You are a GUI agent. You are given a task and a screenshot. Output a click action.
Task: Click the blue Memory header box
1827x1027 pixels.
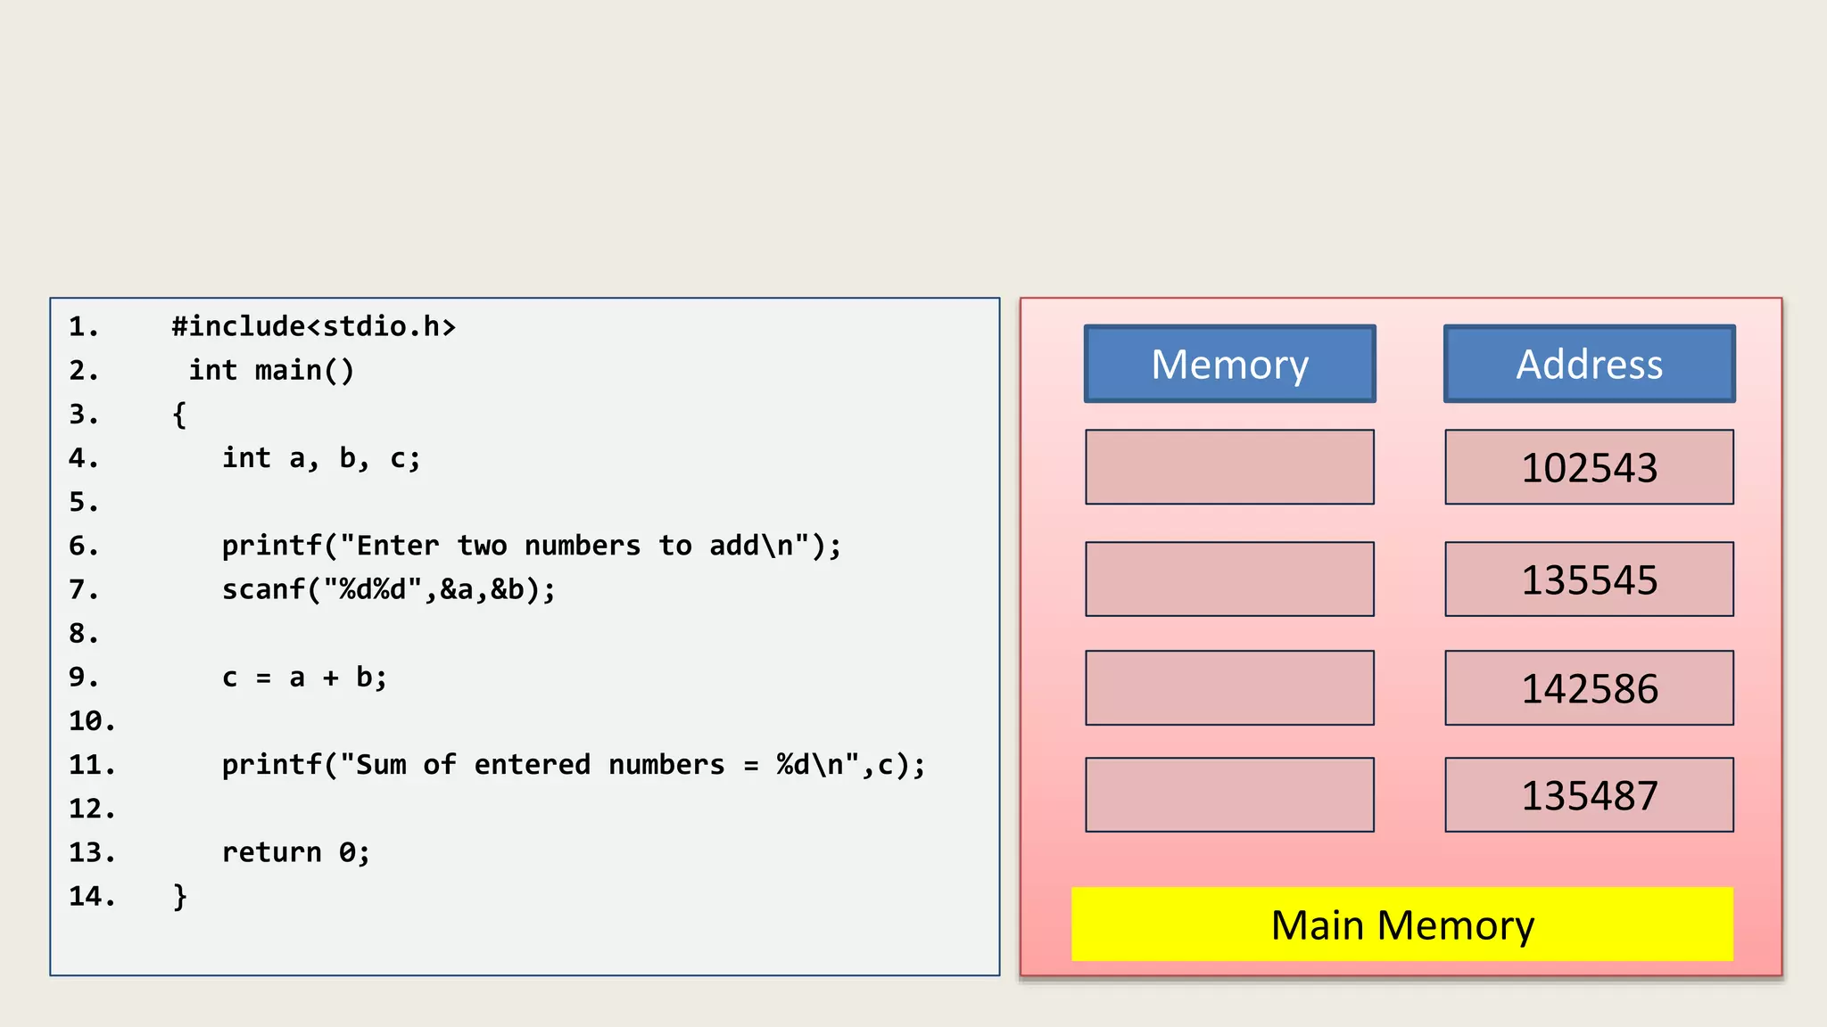pos(1229,364)
